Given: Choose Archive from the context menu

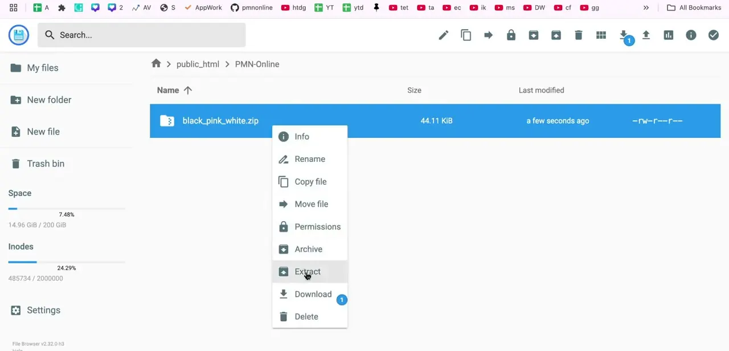Looking at the screenshot, I should (x=310, y=249).
